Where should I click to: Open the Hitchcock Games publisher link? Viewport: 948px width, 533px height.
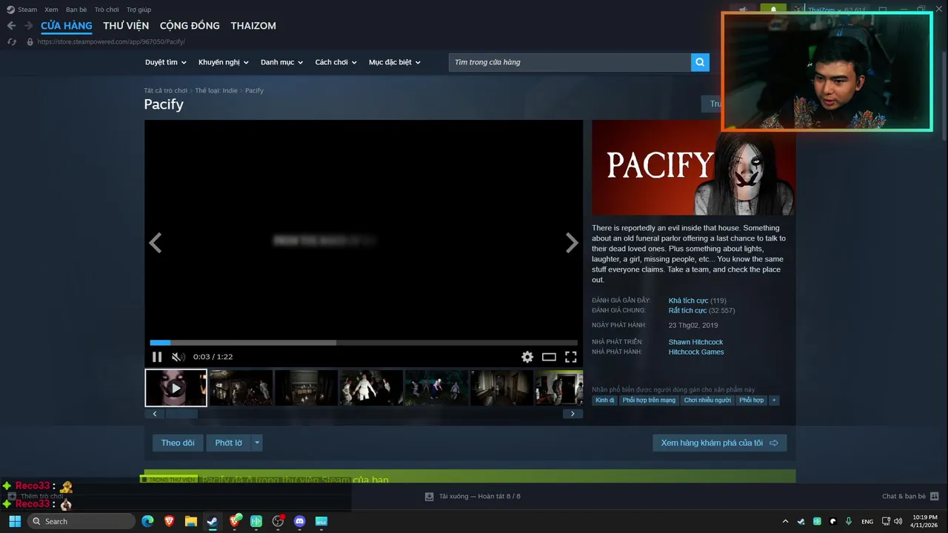696,352
